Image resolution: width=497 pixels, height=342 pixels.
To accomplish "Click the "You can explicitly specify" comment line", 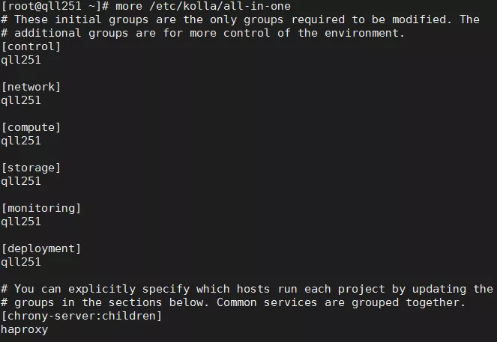I will point(247,289).
